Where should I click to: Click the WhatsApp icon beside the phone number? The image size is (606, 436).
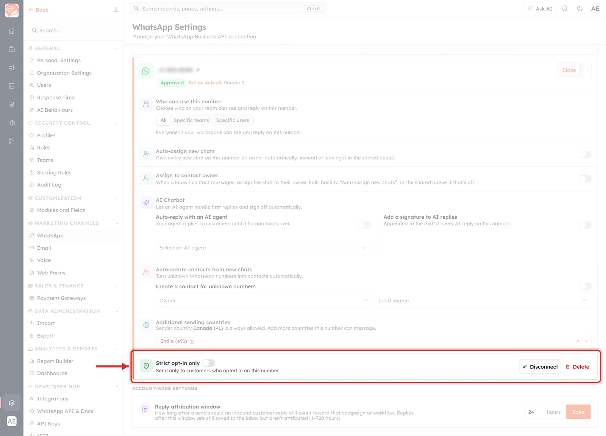(x=146, y=71)
